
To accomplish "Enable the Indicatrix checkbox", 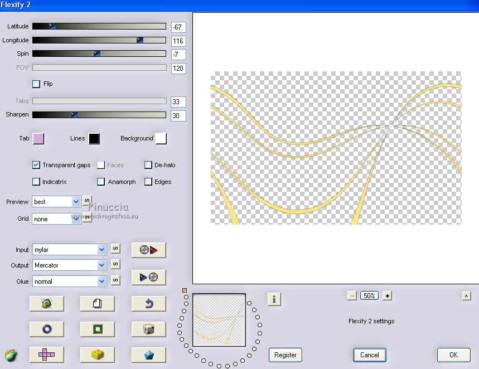I will point(36,182).
